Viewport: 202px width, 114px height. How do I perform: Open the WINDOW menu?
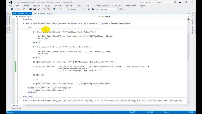(x=131, y=6)
